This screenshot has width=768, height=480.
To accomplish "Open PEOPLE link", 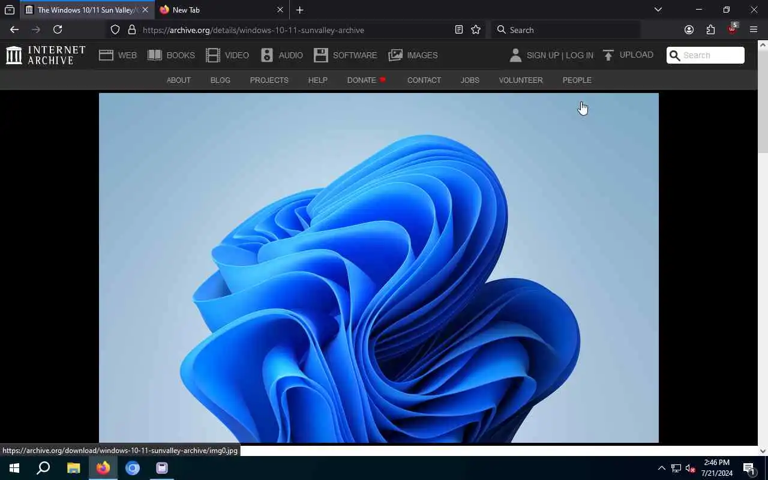I will (x=577, y=80).
